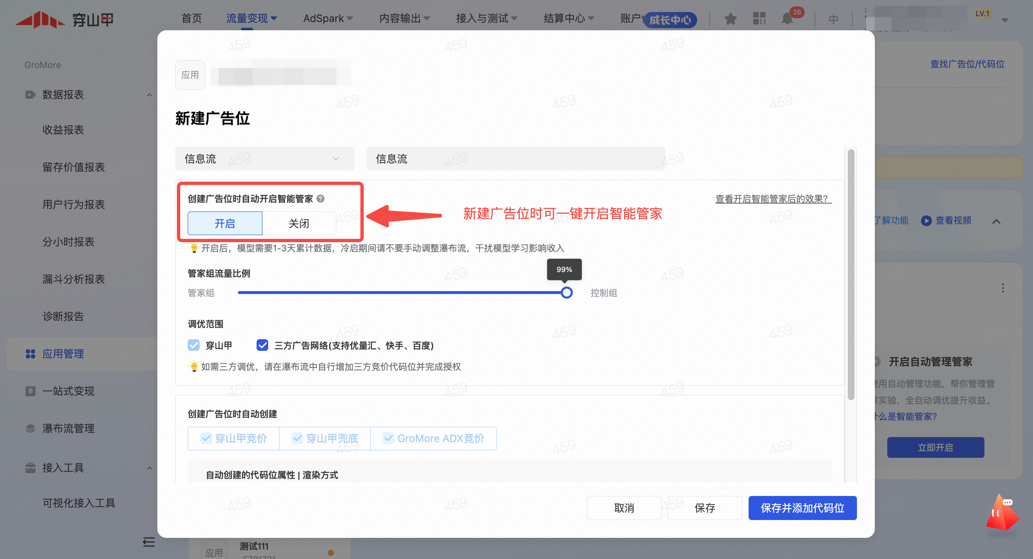Click the star favorites icon in header
Image resolution: width=1033 pixels, height=559 pixels.
(730, 19)
